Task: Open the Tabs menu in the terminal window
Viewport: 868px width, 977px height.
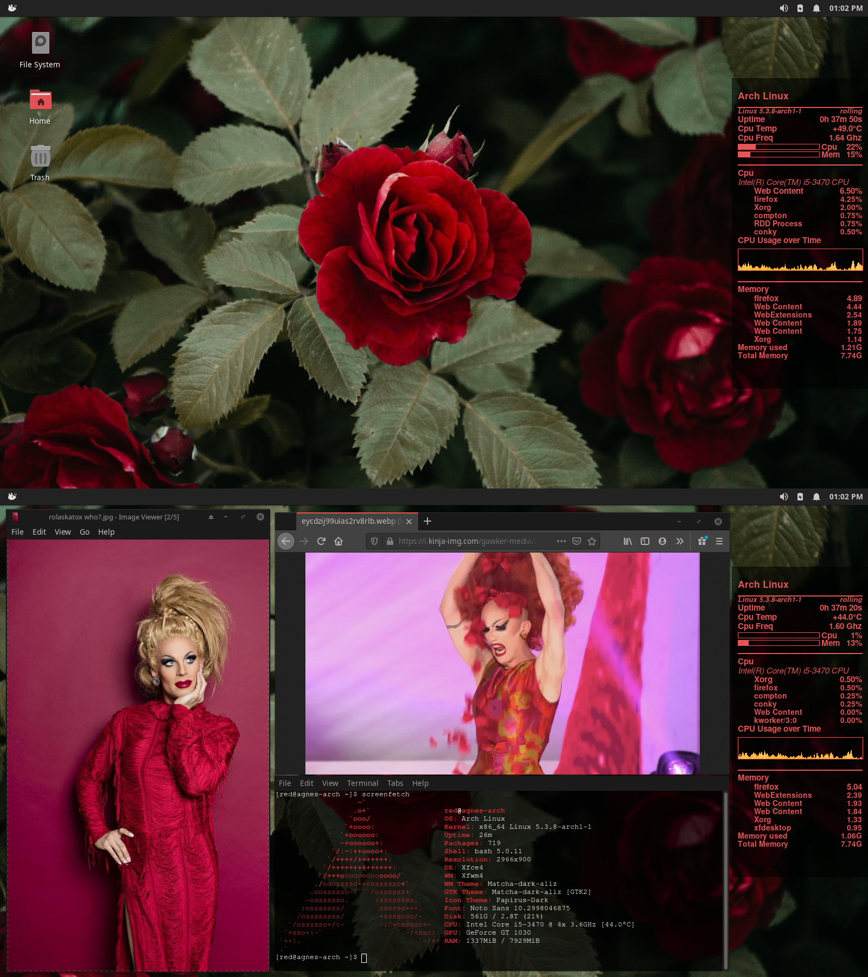Action: (395, 783)
